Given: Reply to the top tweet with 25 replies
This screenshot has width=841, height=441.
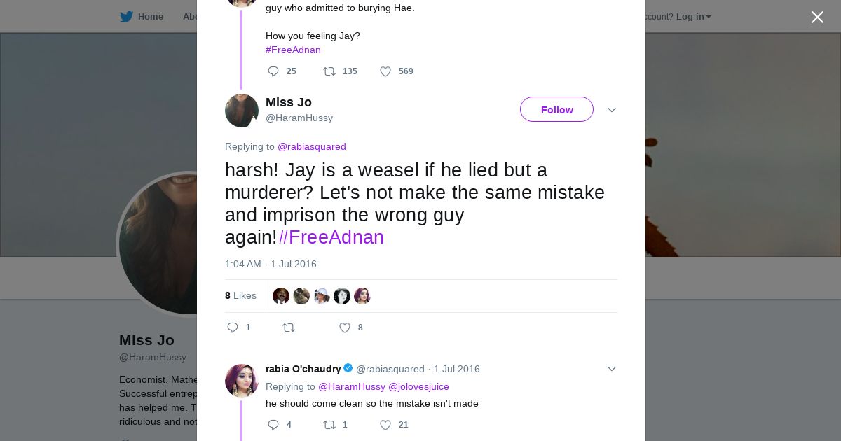Looking at the screenshot, I should point(273,71).
